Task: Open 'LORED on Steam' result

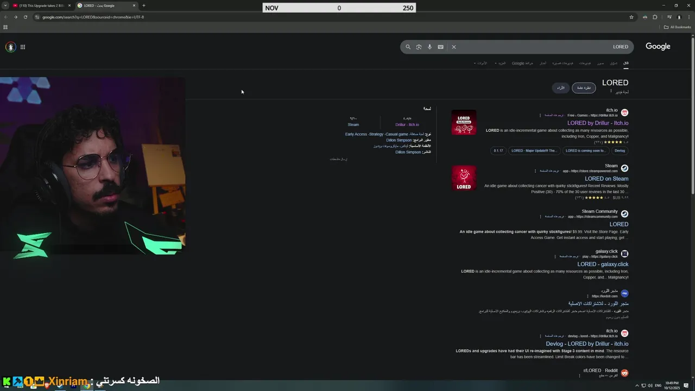Action: tap(606, 179)
